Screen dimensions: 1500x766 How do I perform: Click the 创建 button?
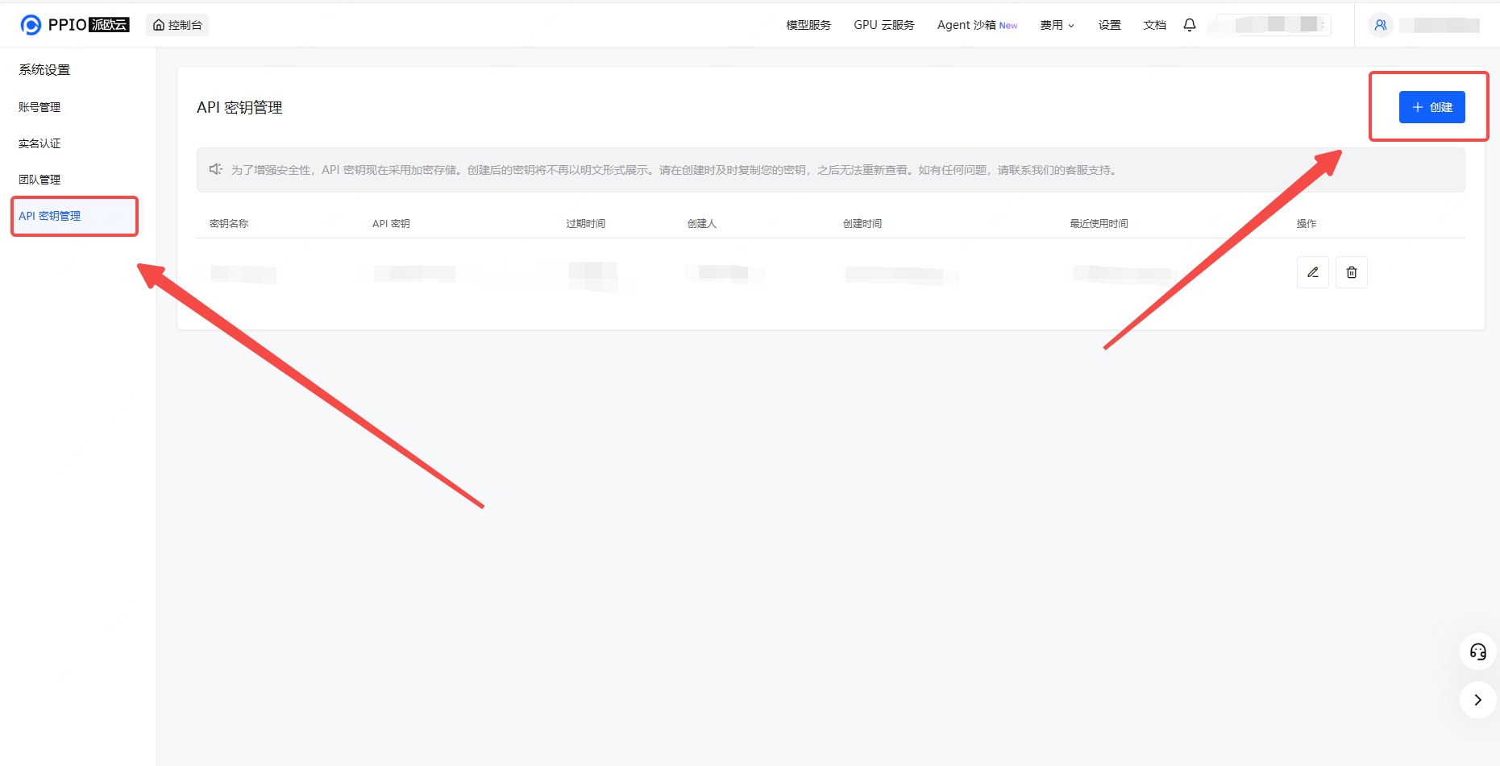pyautogui.click(x=1431, y=107)
